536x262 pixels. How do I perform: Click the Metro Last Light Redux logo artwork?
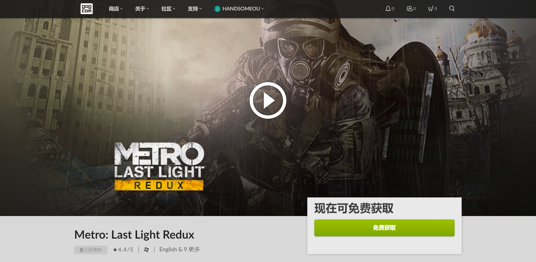pos(159,166)
